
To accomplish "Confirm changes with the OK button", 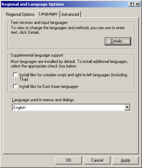I will [69, 160].
